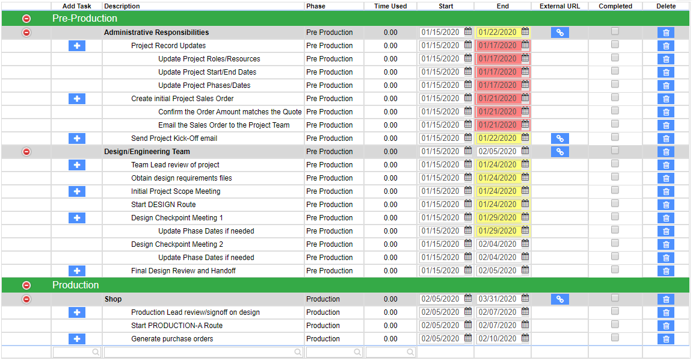This screenshot has width=693, height=360.
Task: Open End date calendar for Initial Project Scope Meeting
Action: [x=525, y=191]
